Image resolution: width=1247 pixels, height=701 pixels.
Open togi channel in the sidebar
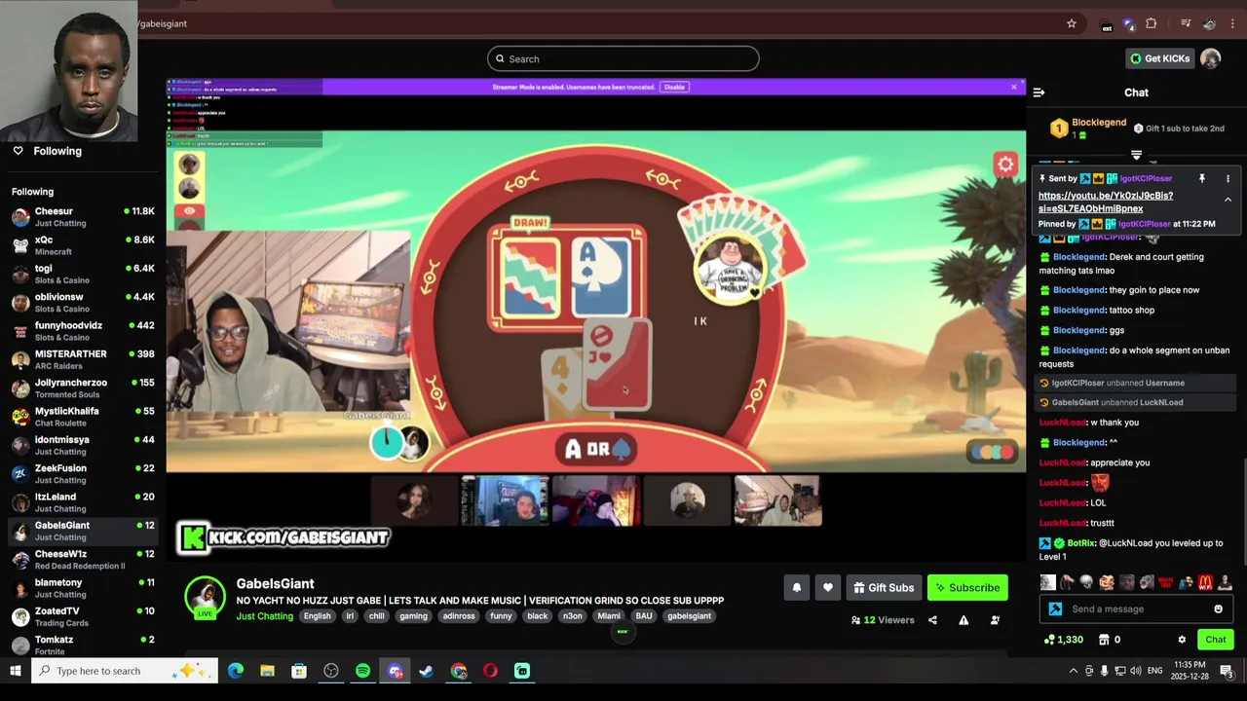83,274
